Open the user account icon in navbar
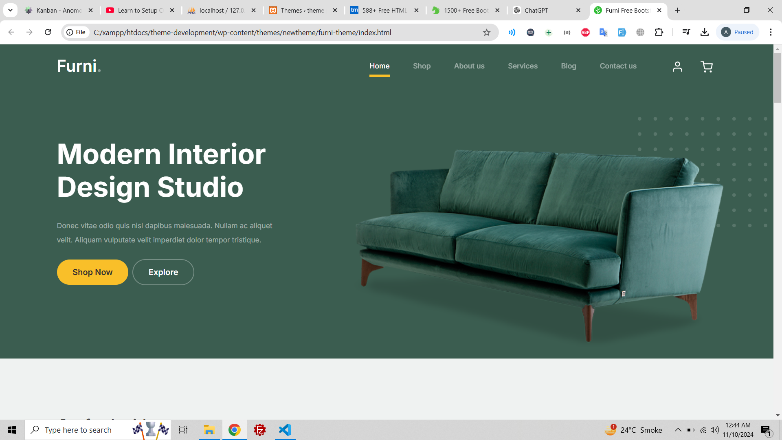Viewport: 782px width, 440px height. click(x=677, y=66)
